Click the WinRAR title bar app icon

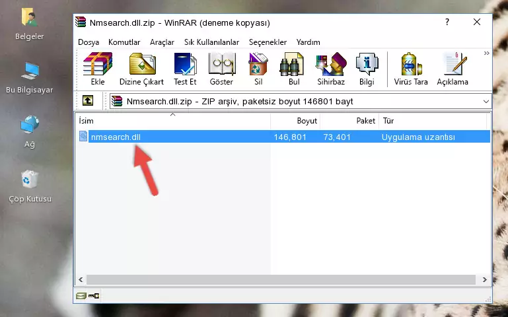pos(81,22)
